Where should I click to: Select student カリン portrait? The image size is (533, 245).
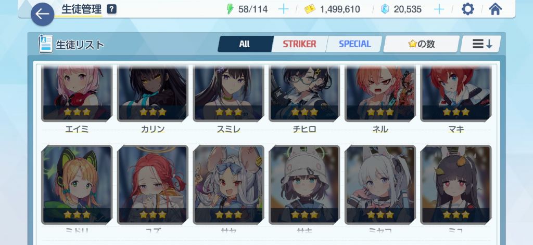click(x=153, y=93)
